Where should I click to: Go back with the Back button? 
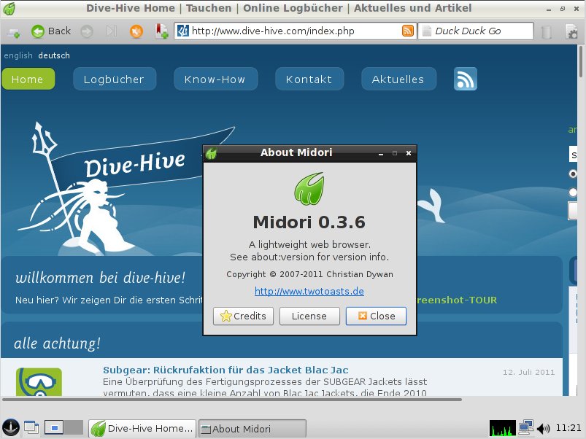(x=51, y=31)
